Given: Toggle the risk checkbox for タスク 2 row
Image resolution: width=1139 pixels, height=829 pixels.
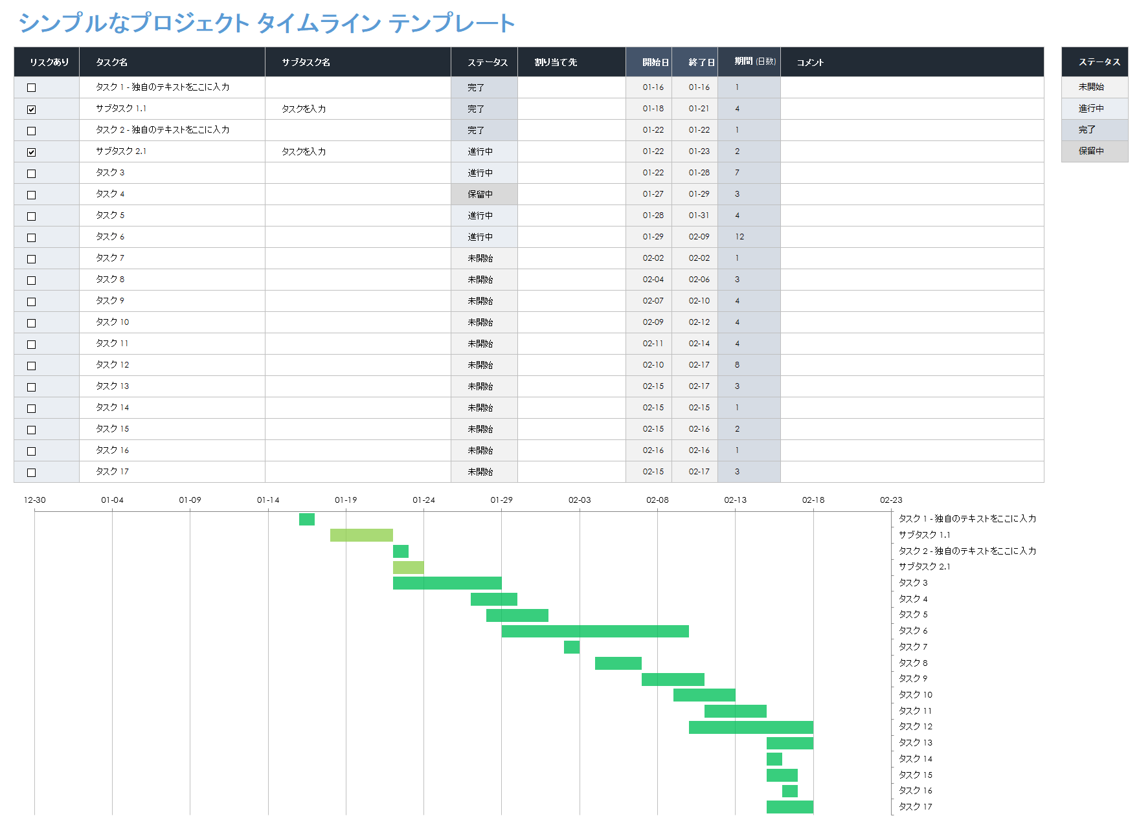Looking at the screenshot, I should click(x=31, y=131).
